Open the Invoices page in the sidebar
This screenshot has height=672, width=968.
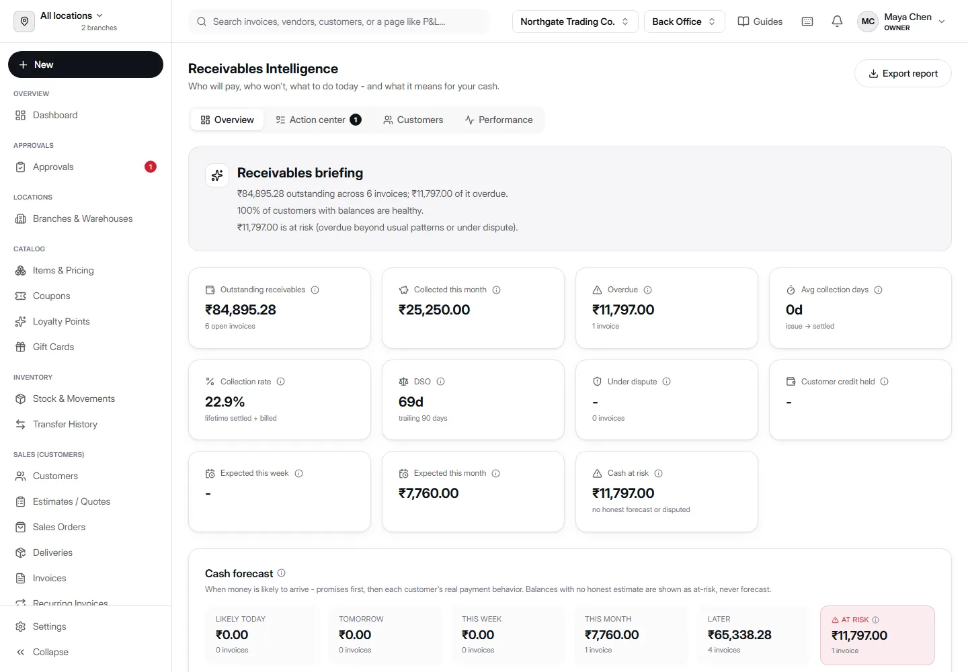tap(85, 578)
